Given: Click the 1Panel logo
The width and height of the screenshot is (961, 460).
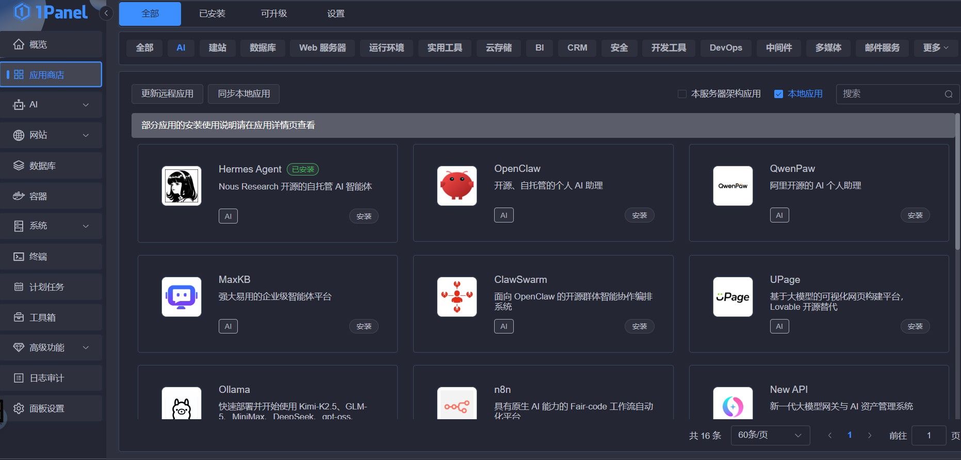Looking at the screenshot, I should tap(51, 11).
